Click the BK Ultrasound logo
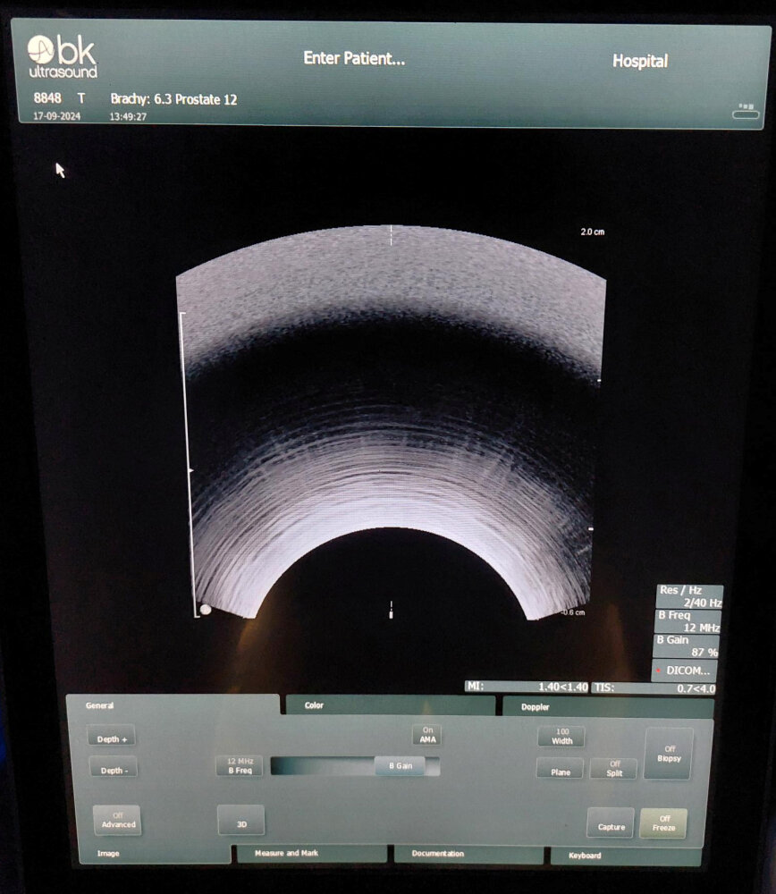 [x=62, y=56]
